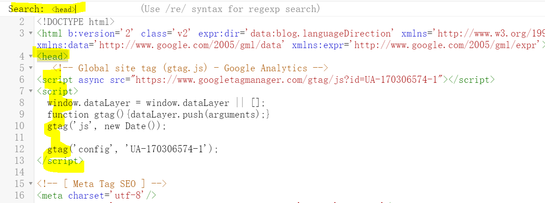This screenshot has width=545, height=203.
Task: Click line number 8 in the gutter
Action: 22,103
